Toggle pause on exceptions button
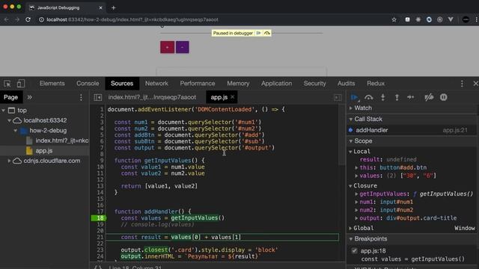This screenshot has width=479, height=269. tap(444, 97)
